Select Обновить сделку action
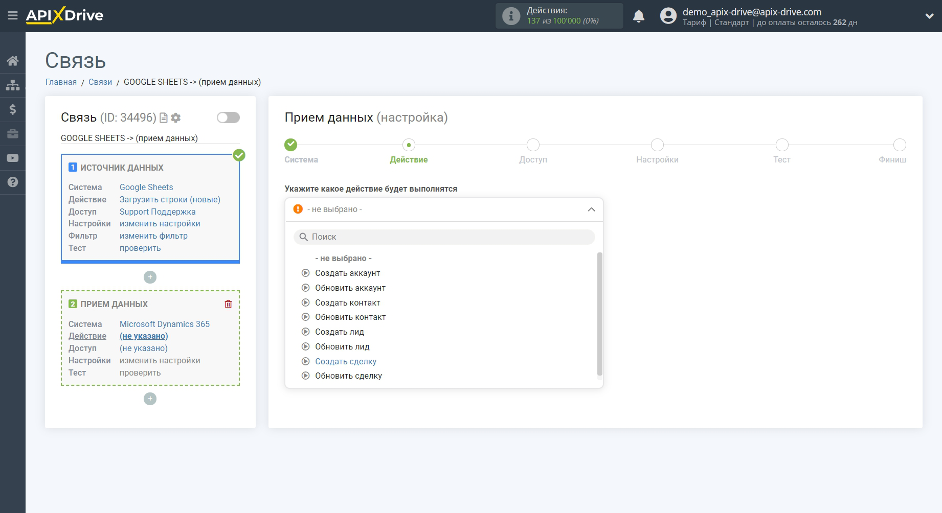 [348, 376]
